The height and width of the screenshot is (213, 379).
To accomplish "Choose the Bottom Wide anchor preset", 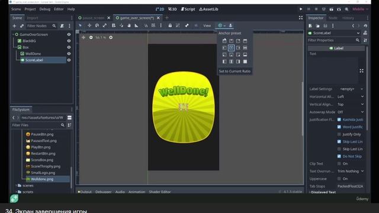I will pyautogui.click(x=245, y=54).
